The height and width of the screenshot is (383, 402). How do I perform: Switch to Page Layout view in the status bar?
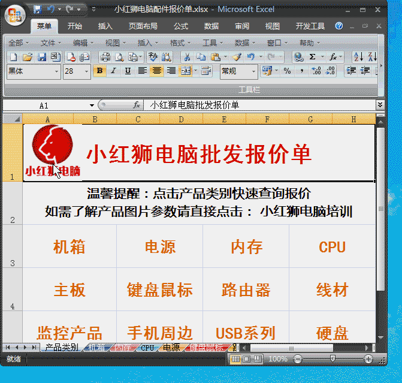point(246,359)
